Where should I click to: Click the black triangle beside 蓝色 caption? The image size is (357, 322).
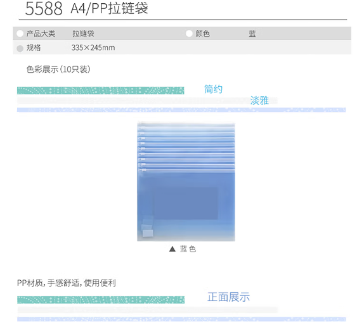coord(172,249)
